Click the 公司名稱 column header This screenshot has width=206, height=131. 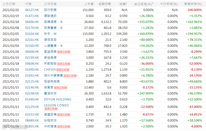pyautogui.click(x=50, y=4)
